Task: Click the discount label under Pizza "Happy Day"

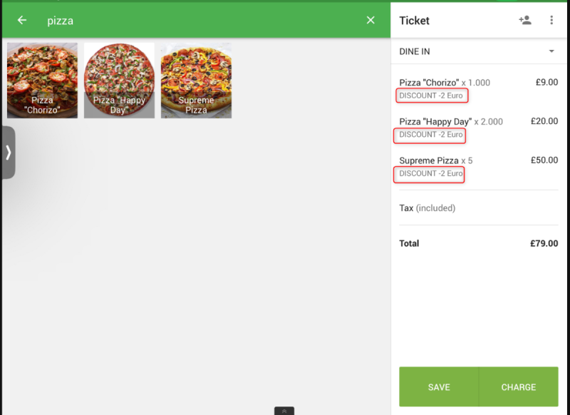Action: pyautogui.click(x=431, y=135)
